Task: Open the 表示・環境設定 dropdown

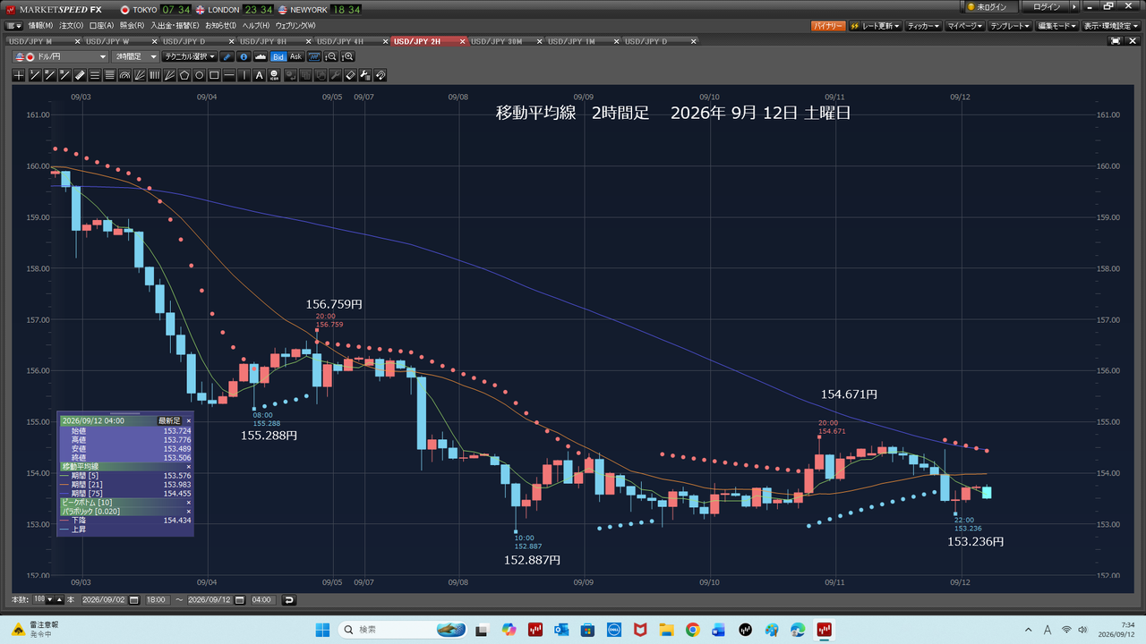Action: (x=1111, y=27)
